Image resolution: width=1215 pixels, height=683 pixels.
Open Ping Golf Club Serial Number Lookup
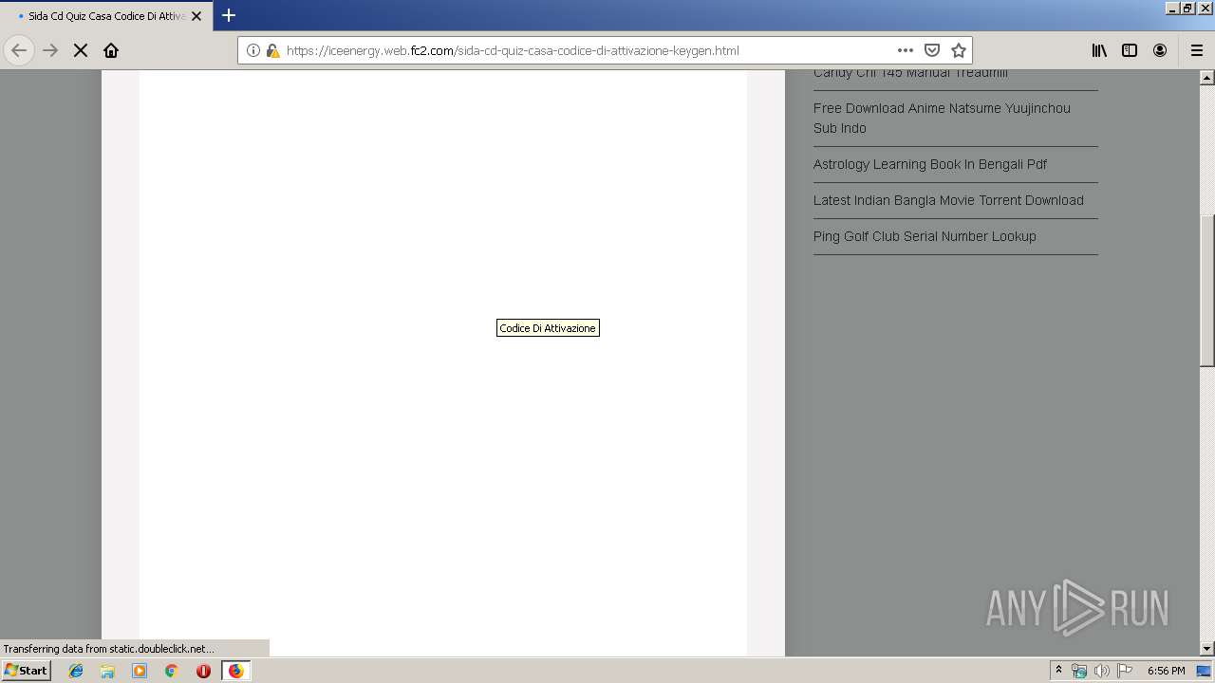point(925,236)
